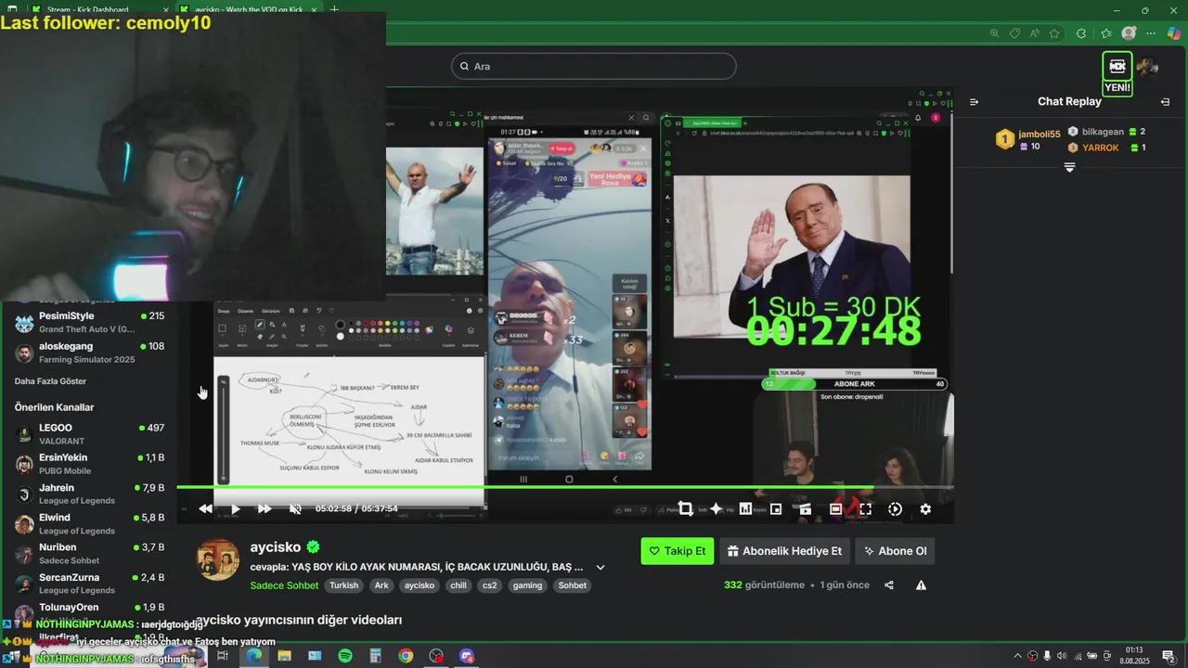Open playback speed icon in player
Viewport: 1188px width, 668px height.
point(895,508)
